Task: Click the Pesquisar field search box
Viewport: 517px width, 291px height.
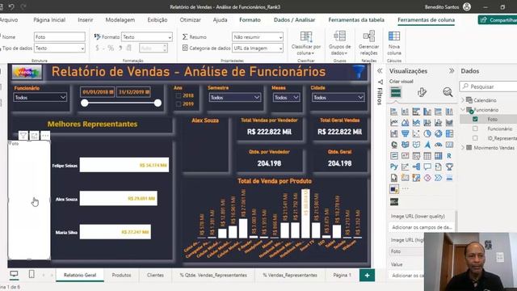Action: coord(488,86)
